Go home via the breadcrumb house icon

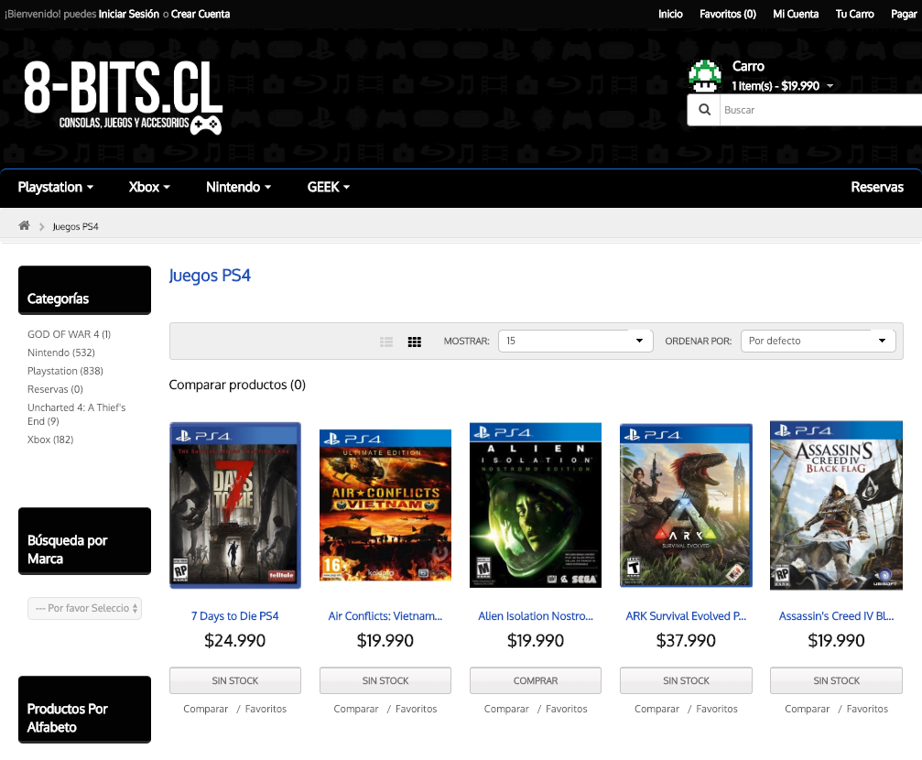point(24,226)
